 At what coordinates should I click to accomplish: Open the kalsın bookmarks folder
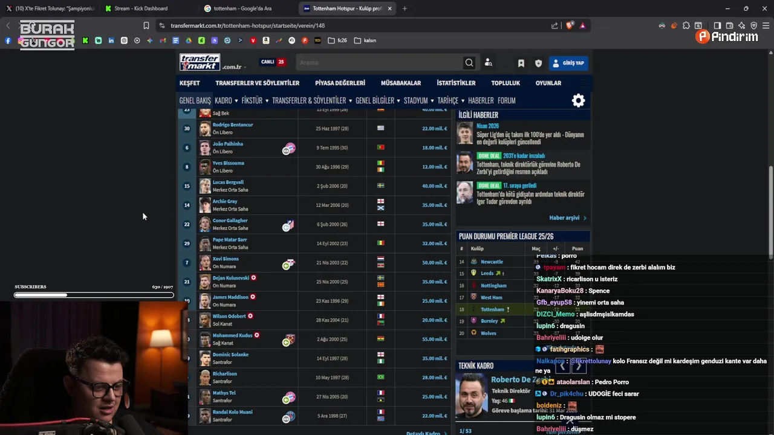365,40
